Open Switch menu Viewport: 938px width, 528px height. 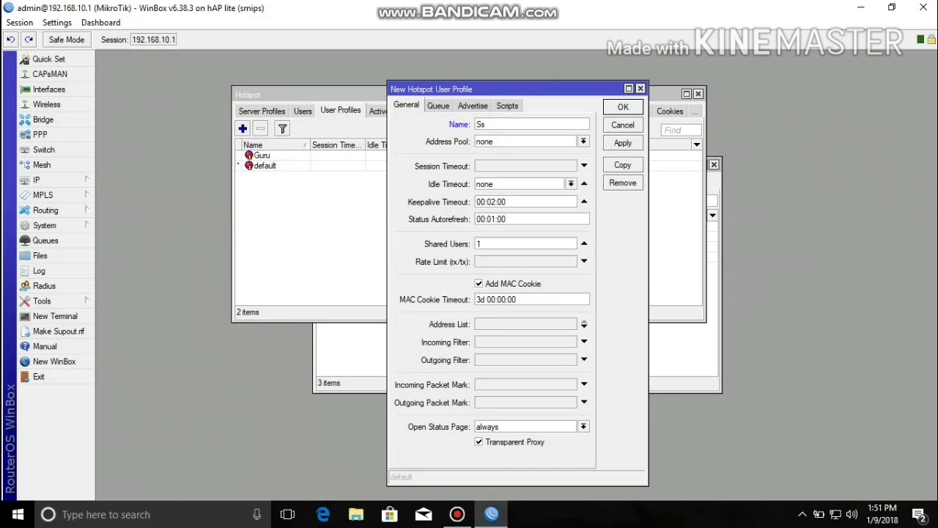click(43, 150)
